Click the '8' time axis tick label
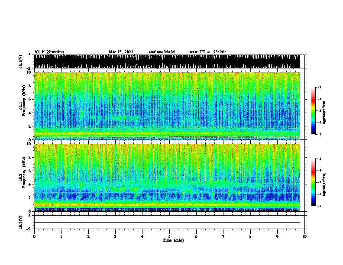The height and width of the screenshot is (265, 343). pyautogui.click(x=250, y=236)
